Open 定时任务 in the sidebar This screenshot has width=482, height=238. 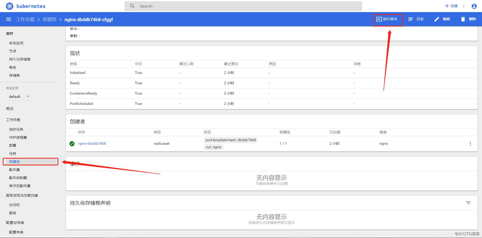coord(16,129)
